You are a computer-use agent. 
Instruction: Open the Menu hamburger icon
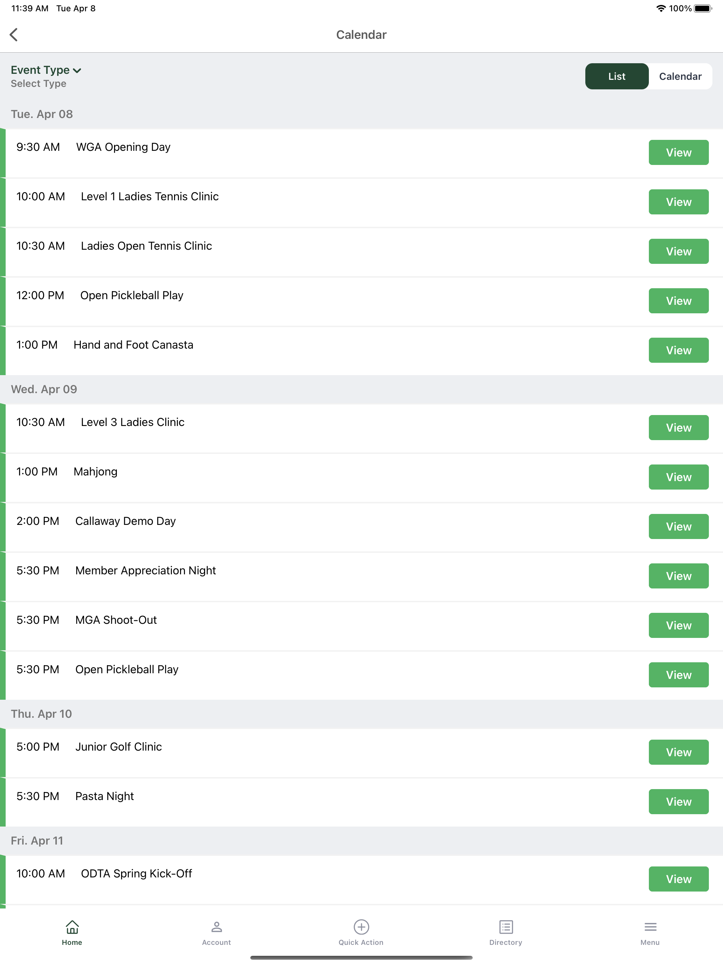pyautogui.click(x=650, y=926)
